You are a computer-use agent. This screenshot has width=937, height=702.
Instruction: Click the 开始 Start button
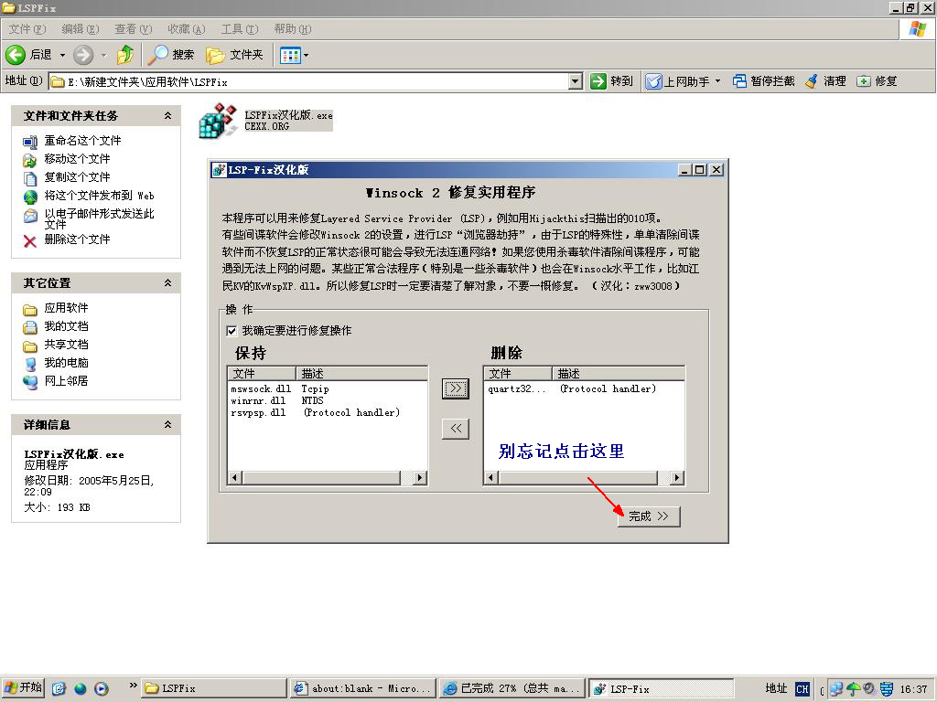tap(24, 687)
